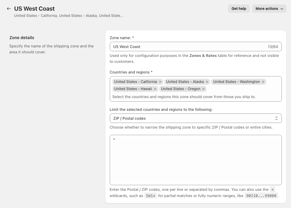This screenshot has height=208, width=291.
Task: Click the up-down chevron in the ZIP selector
Action: 276,118
